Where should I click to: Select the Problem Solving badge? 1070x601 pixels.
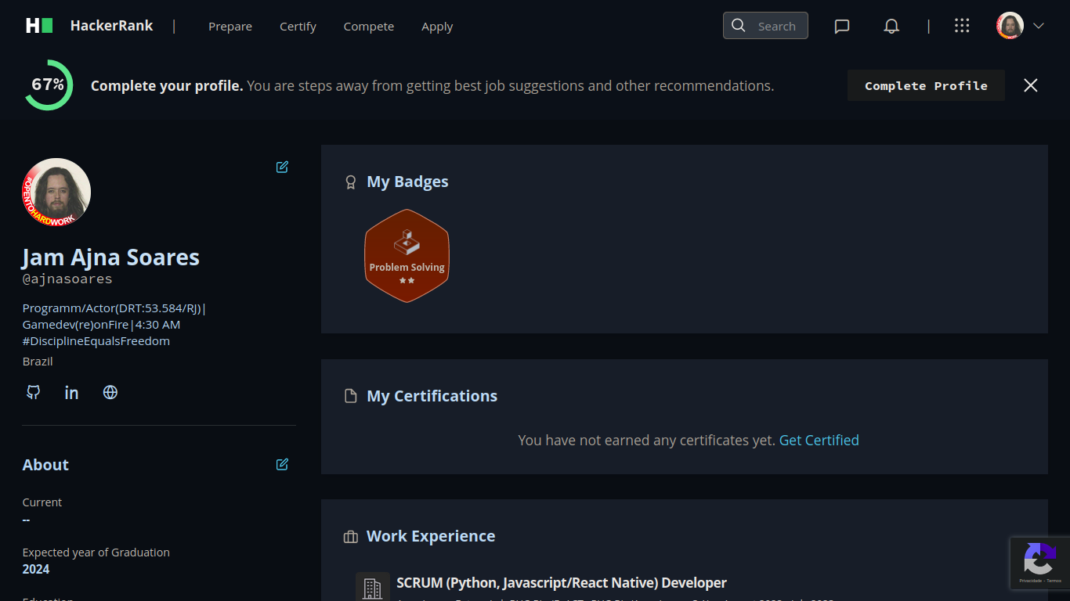tap(407, 256)
